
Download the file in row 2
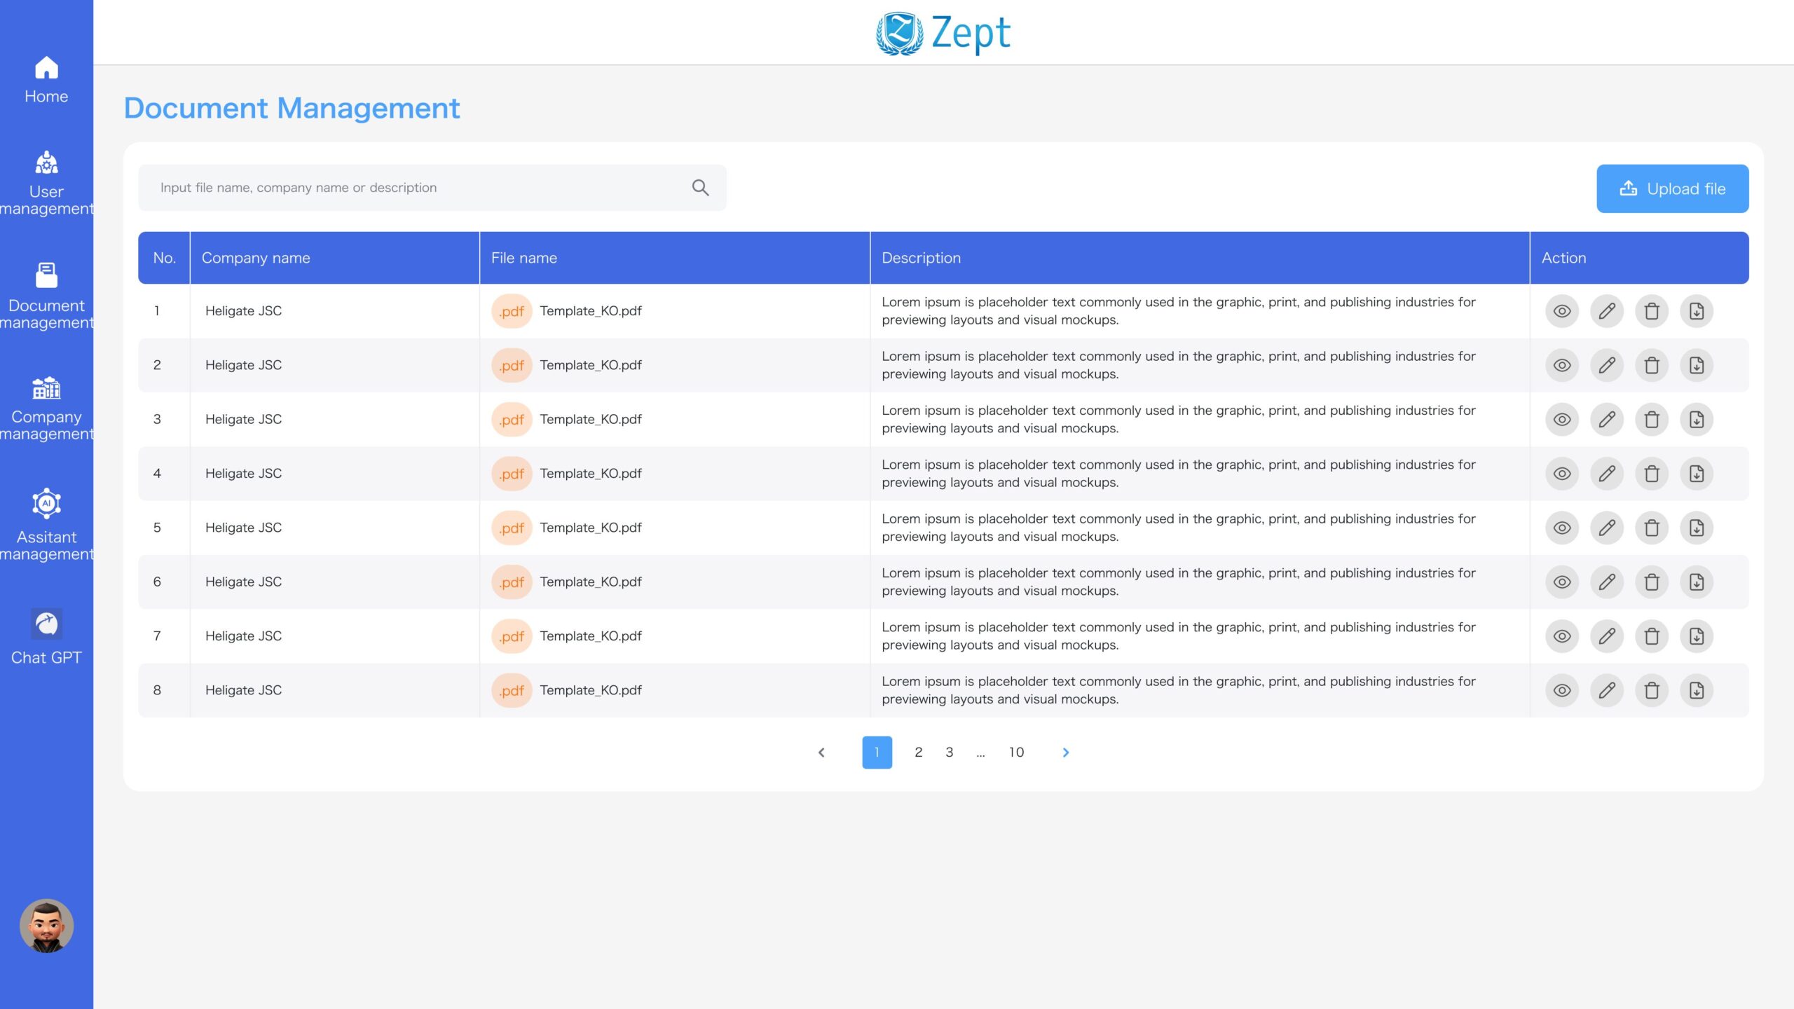tap(1697, 365)
